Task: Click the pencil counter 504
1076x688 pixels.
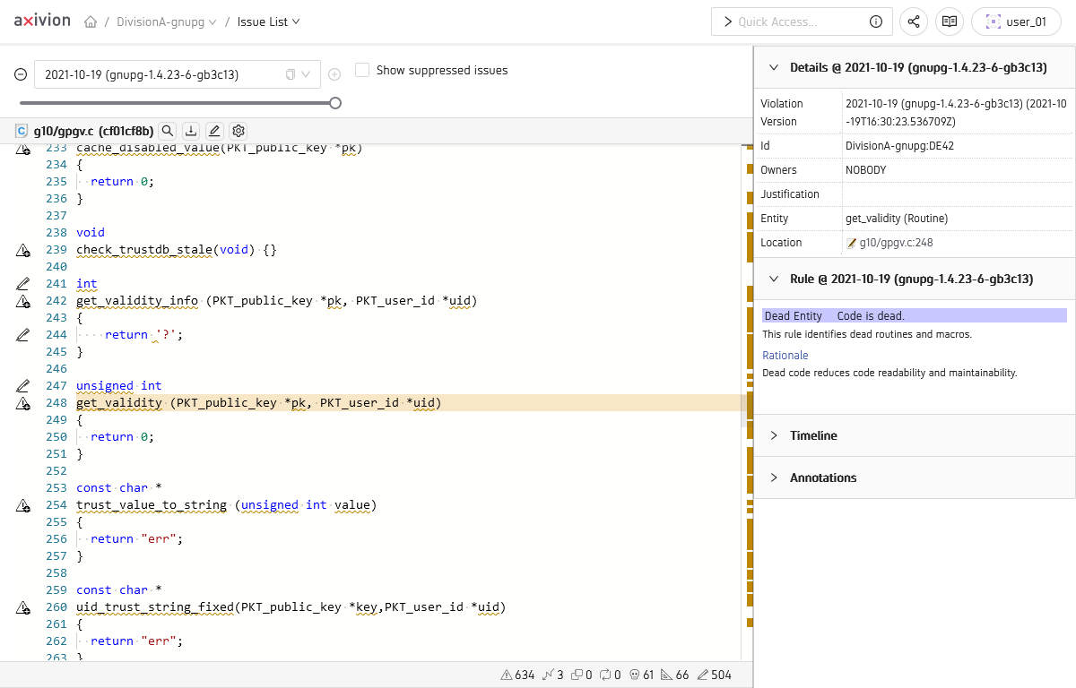Action: [715, 675]
